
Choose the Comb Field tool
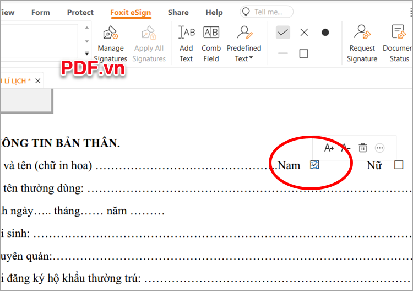coord(211,43)
